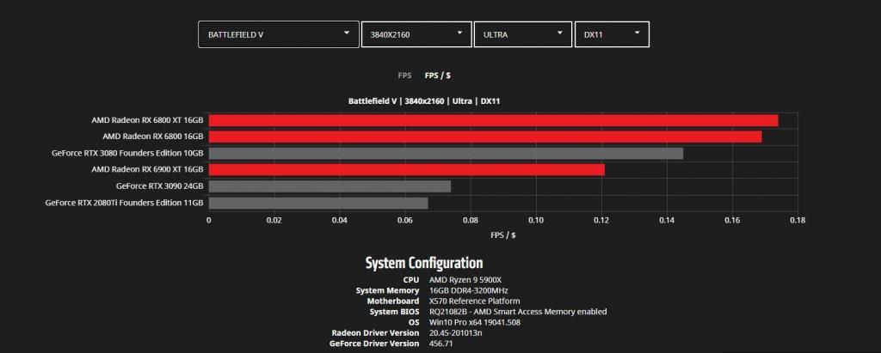Click the System Configuration heading
This screenshot has height=353, width=881.
(x=424, y=263)
